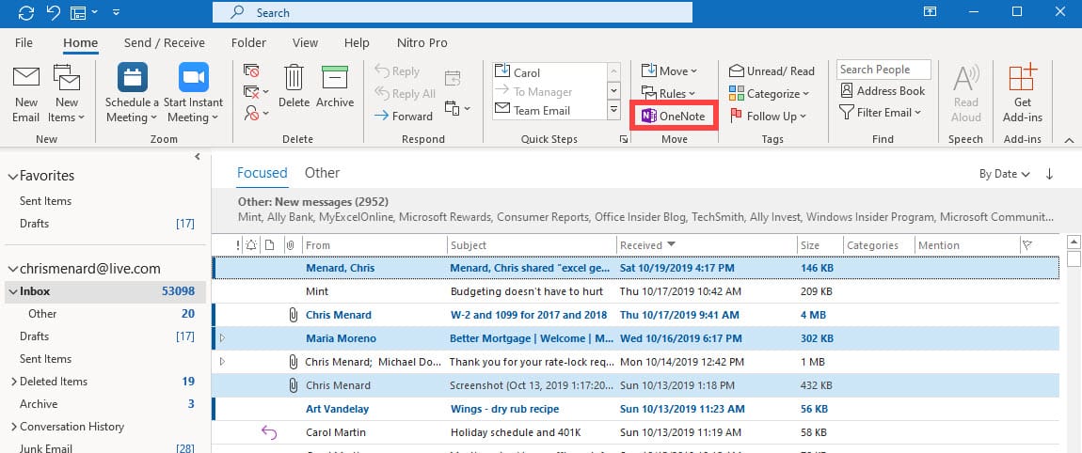Expand the Conversation History folder
The image size is (1082, 453).
click(x=14, y=427)
